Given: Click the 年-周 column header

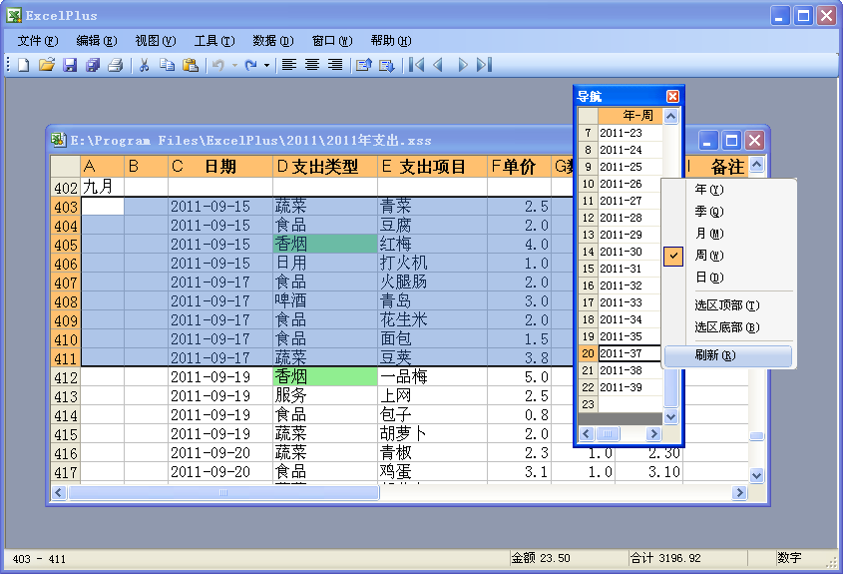Looking at the screenshot, I should click(x=631, y=116).
